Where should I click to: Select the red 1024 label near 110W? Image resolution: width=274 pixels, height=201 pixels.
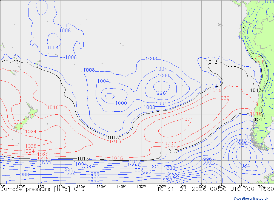click(187, 120)
